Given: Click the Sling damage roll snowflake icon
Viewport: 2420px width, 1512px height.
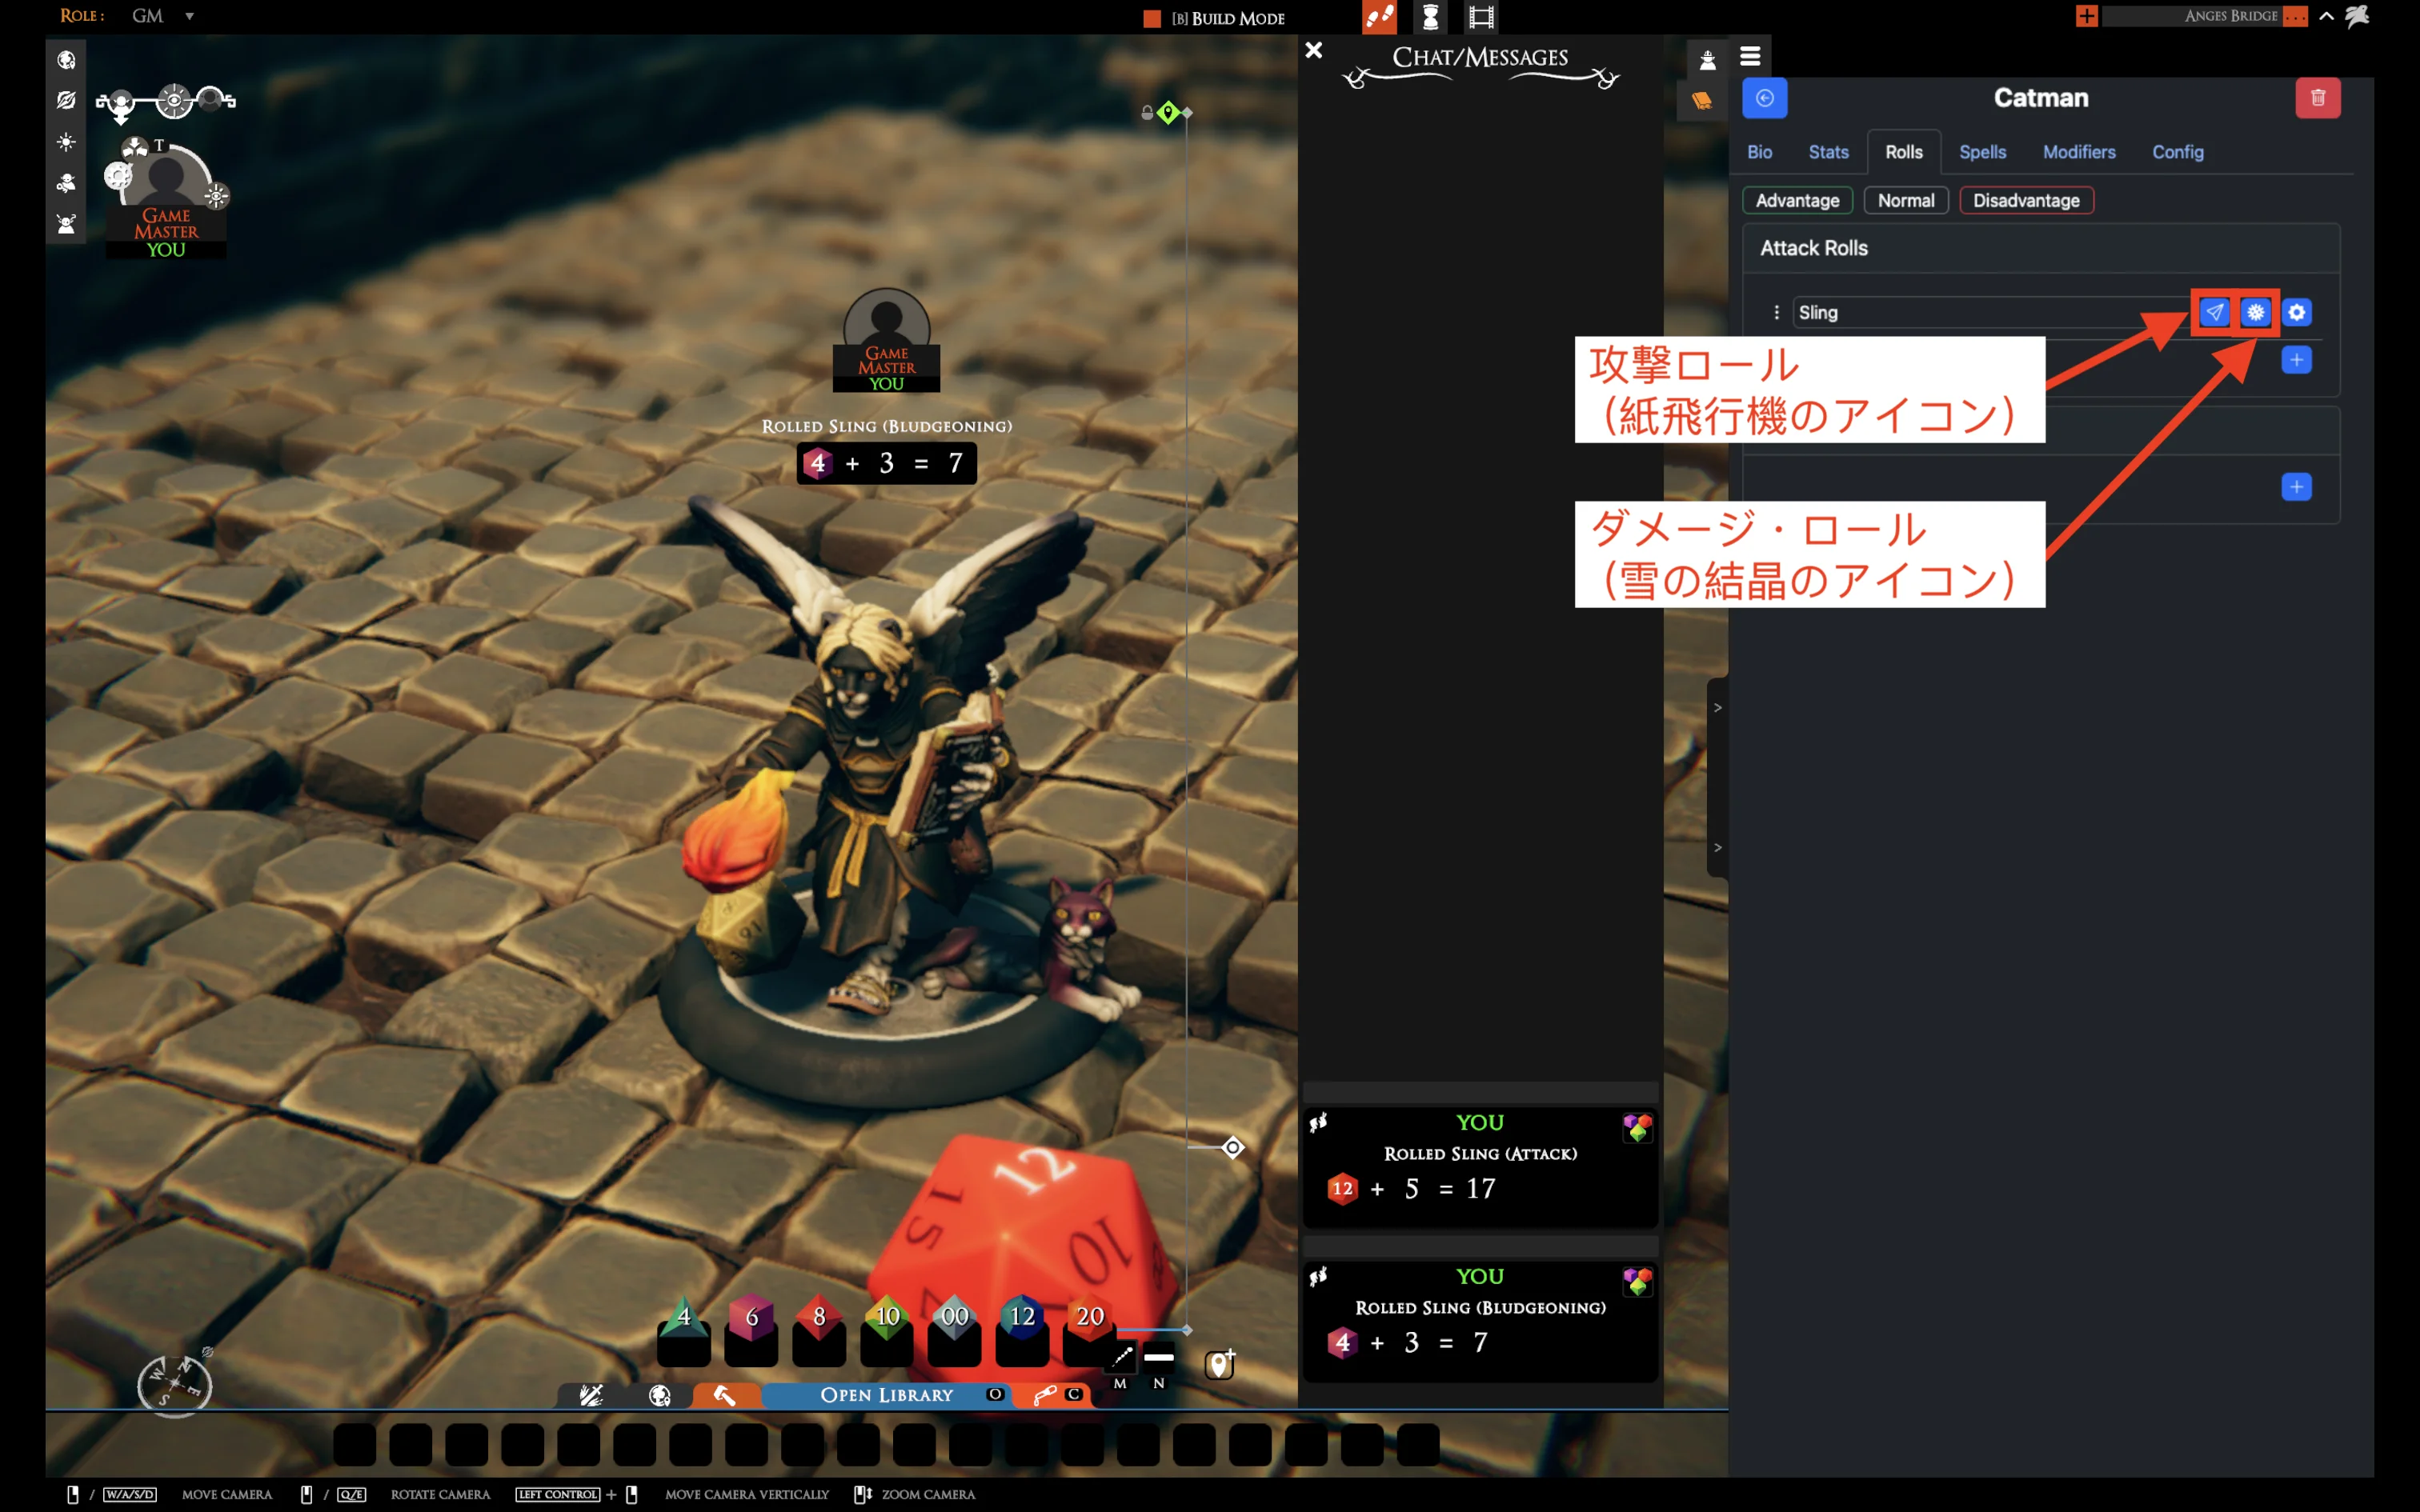Looking at the screenshot, I should tap(2255, 312).
